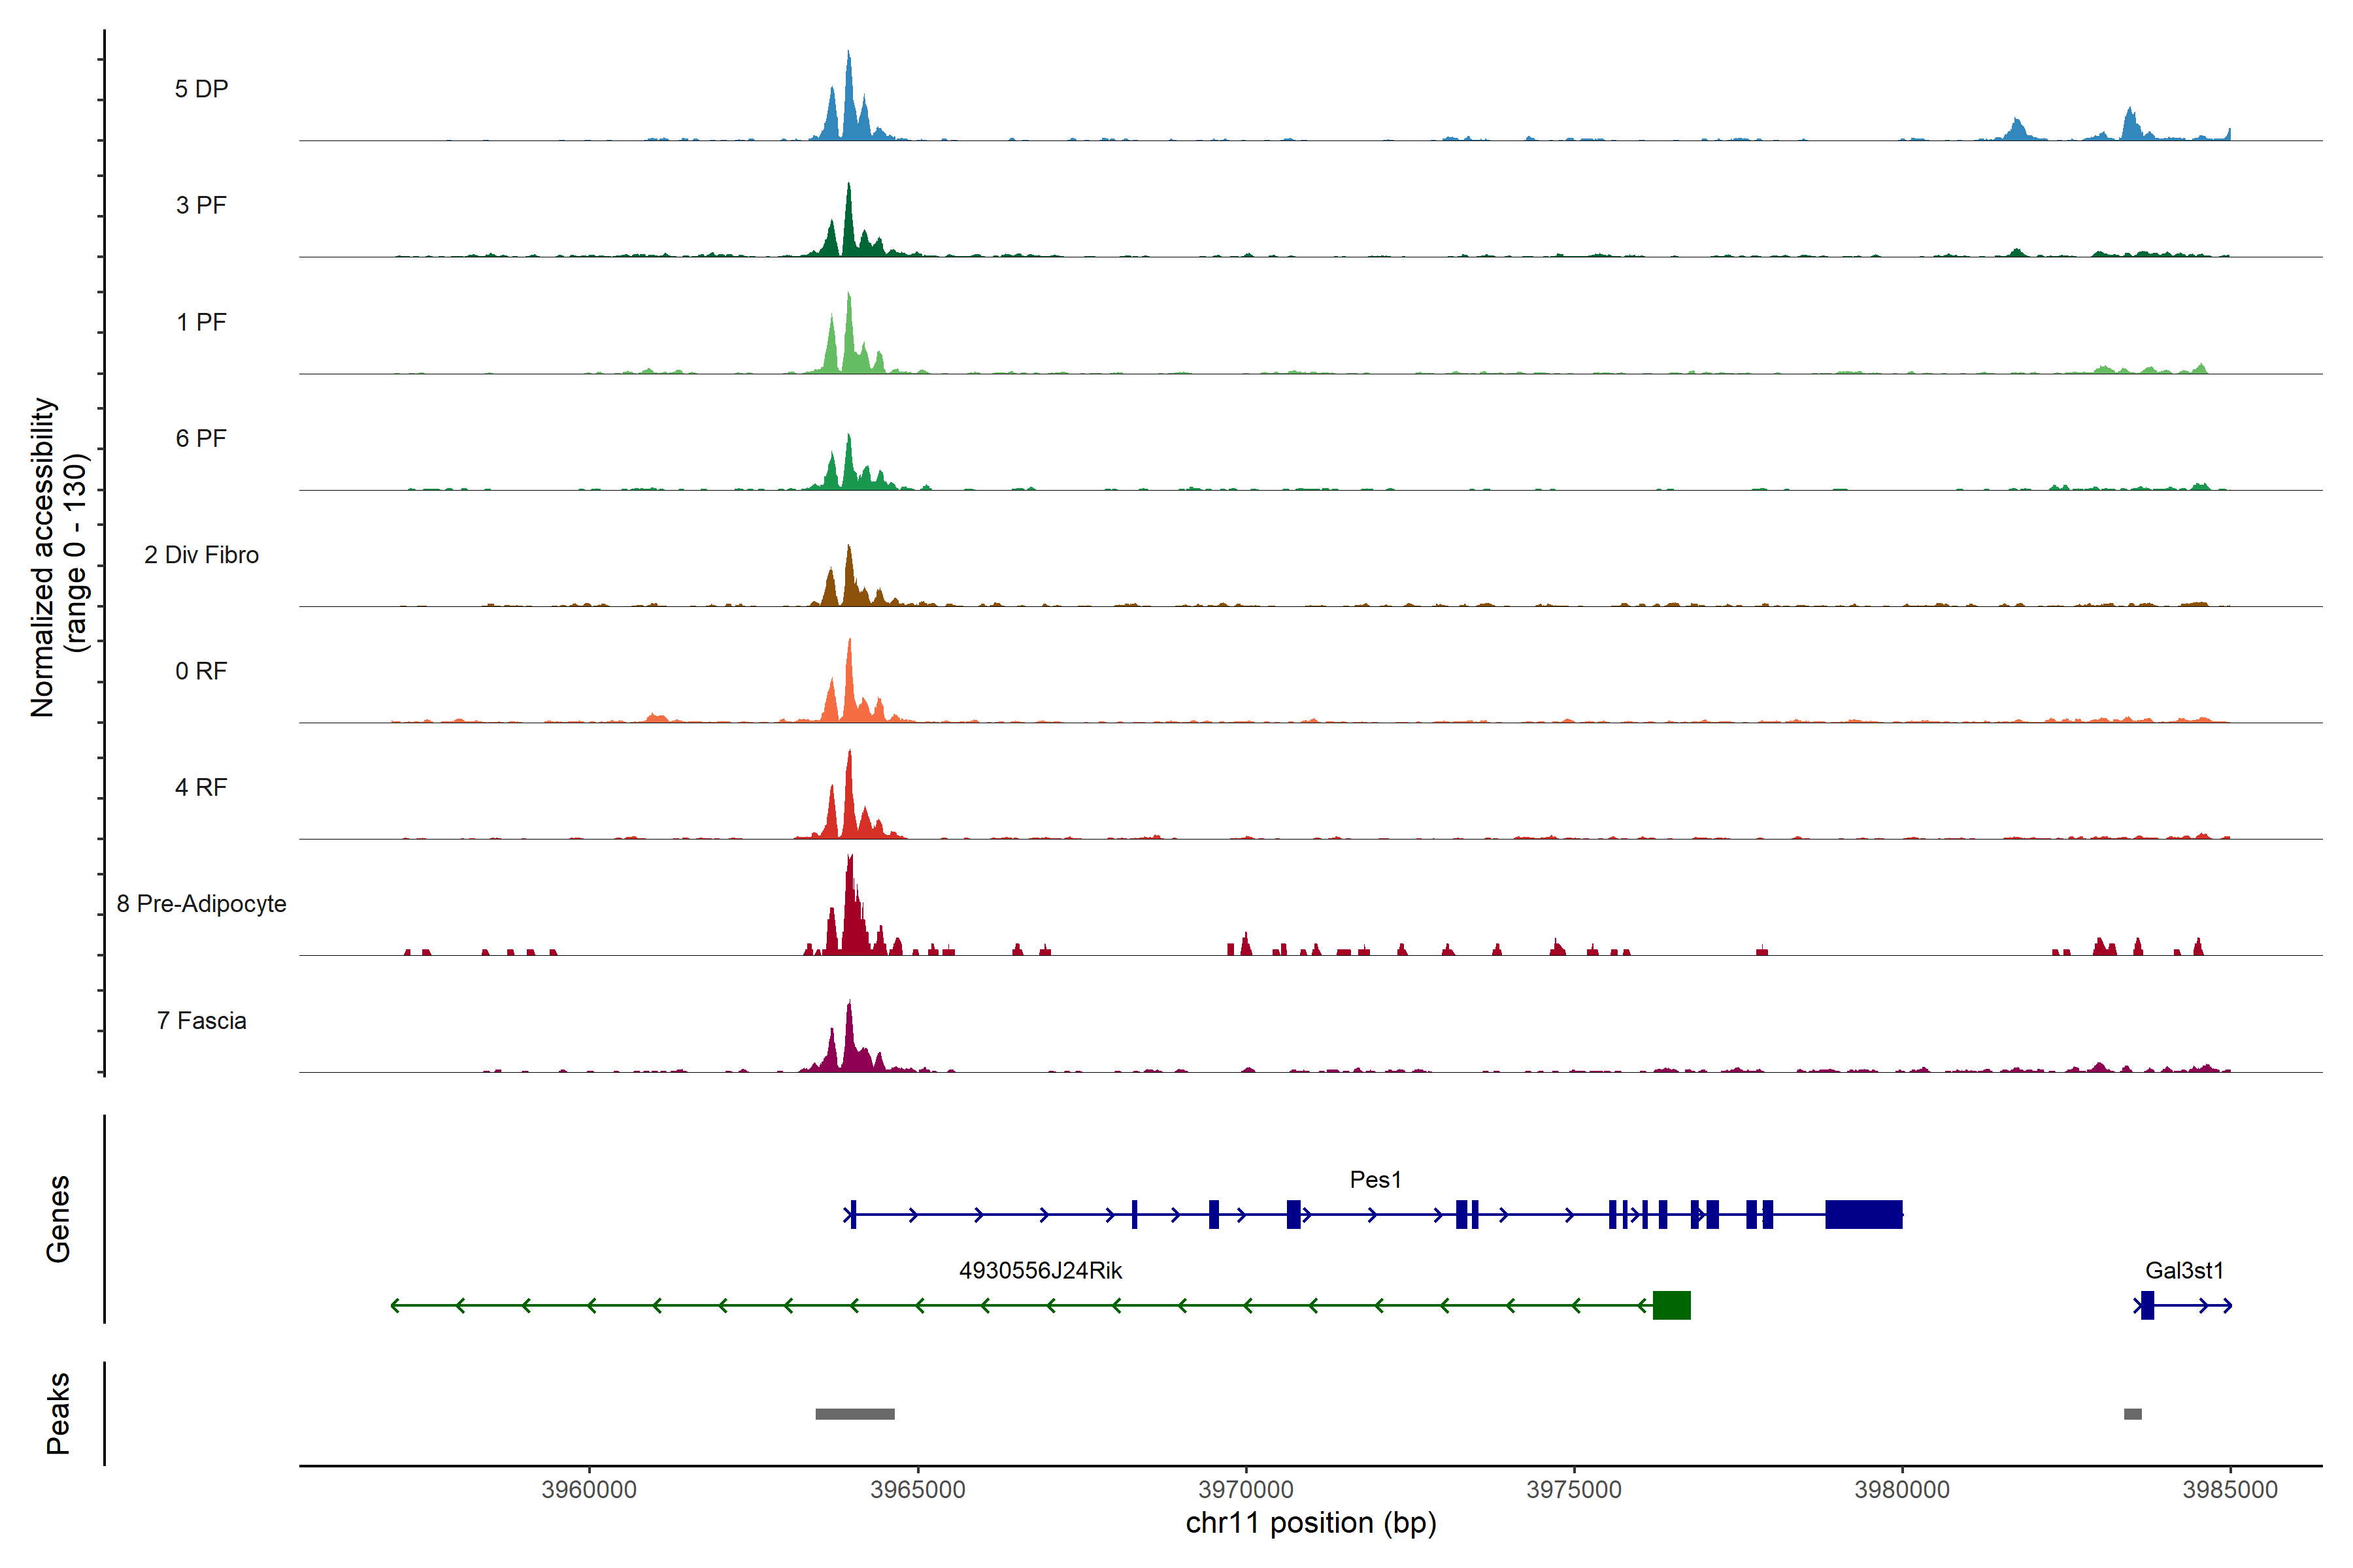
Task: Click the 3980000 axis tick label
Action: coord(1901,1489)
